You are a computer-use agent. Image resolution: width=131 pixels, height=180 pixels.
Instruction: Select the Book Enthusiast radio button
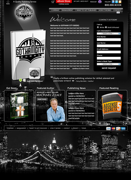[x=106, y=27]
